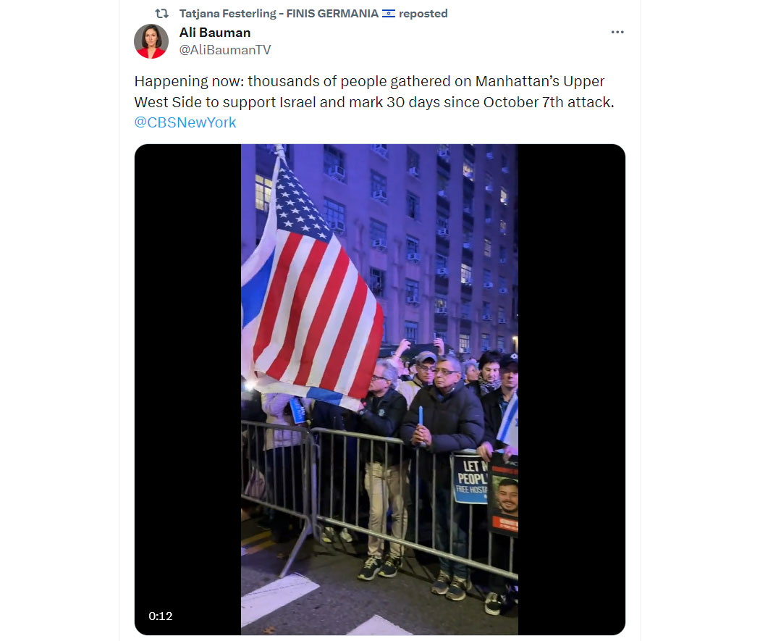
Task: Click the 0:12 video duration badge
Action: click(161, 616)
